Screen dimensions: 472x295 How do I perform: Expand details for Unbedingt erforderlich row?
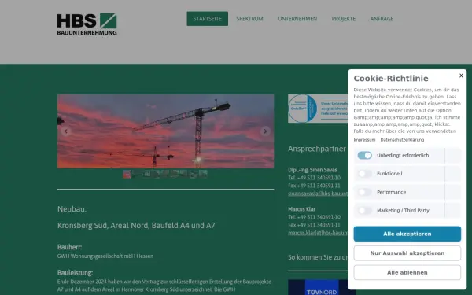pyautogui.click(x=453, y=155)
